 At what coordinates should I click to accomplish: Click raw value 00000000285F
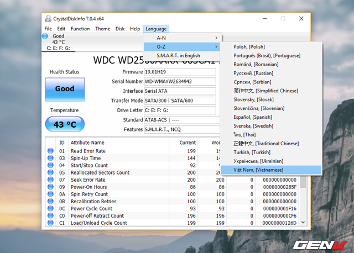tap(280, 187)
